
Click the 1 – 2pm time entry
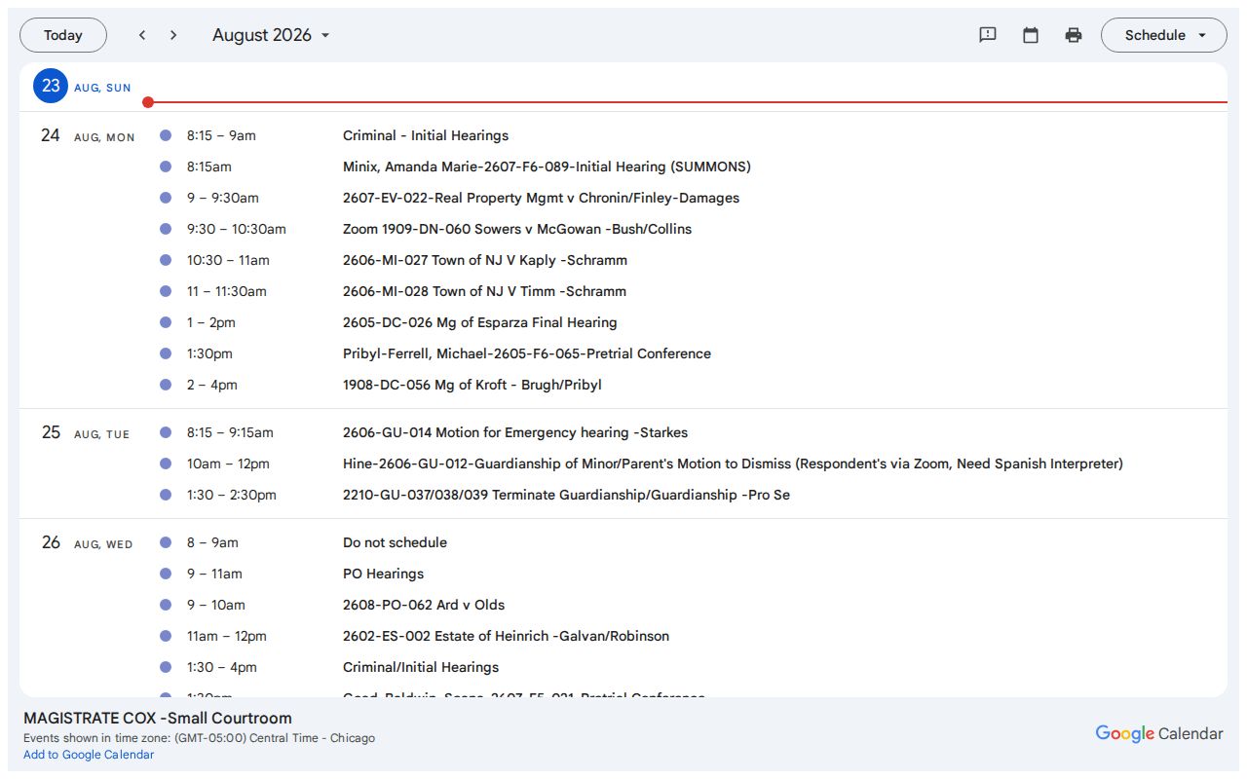coord(211,322)
